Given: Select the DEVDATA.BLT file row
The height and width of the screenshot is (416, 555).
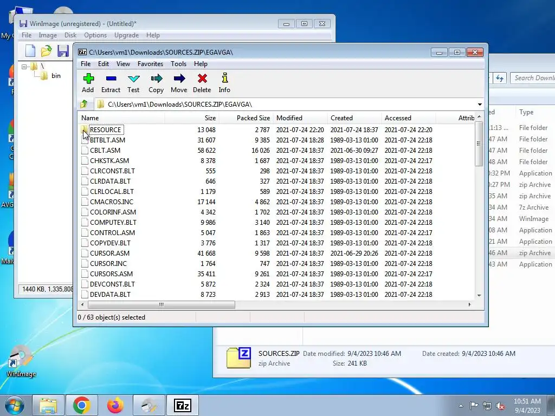Looking at the screenshot, I should point(276,294).
